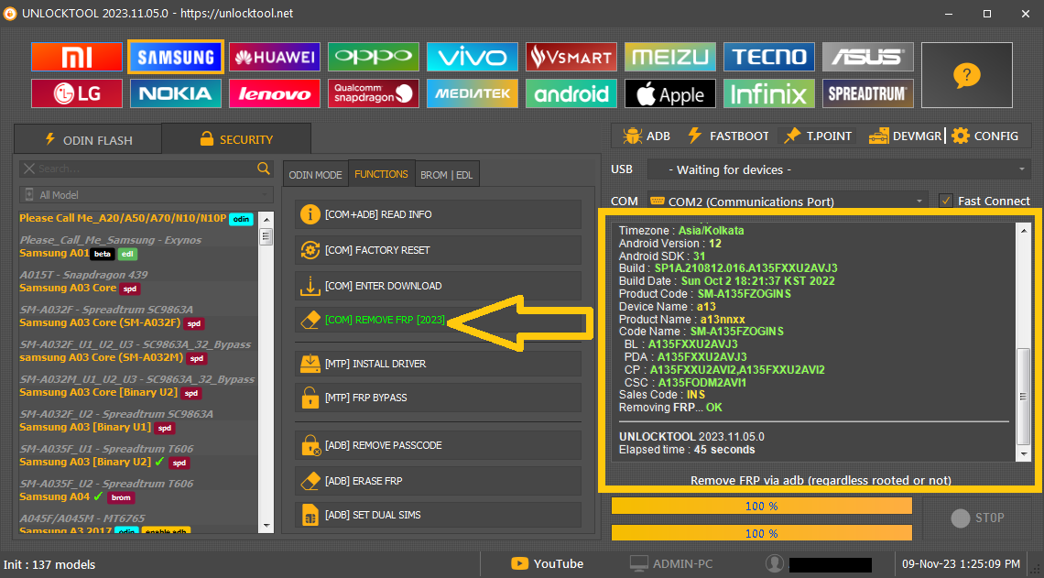Open FASTBOOT tool in toolbar

click(x=728, y=136)
